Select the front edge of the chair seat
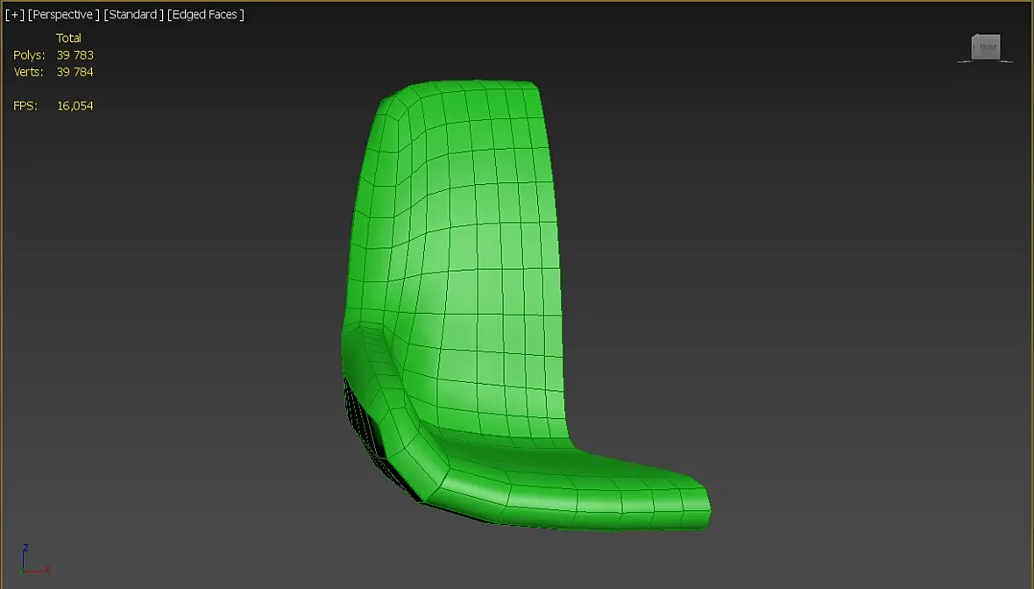 coord(699,507)
